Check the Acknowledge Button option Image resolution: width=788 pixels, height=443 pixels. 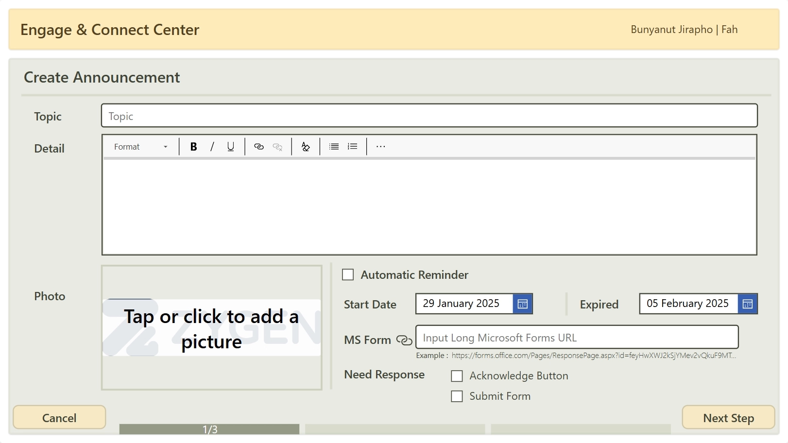[x=457, y=376]
